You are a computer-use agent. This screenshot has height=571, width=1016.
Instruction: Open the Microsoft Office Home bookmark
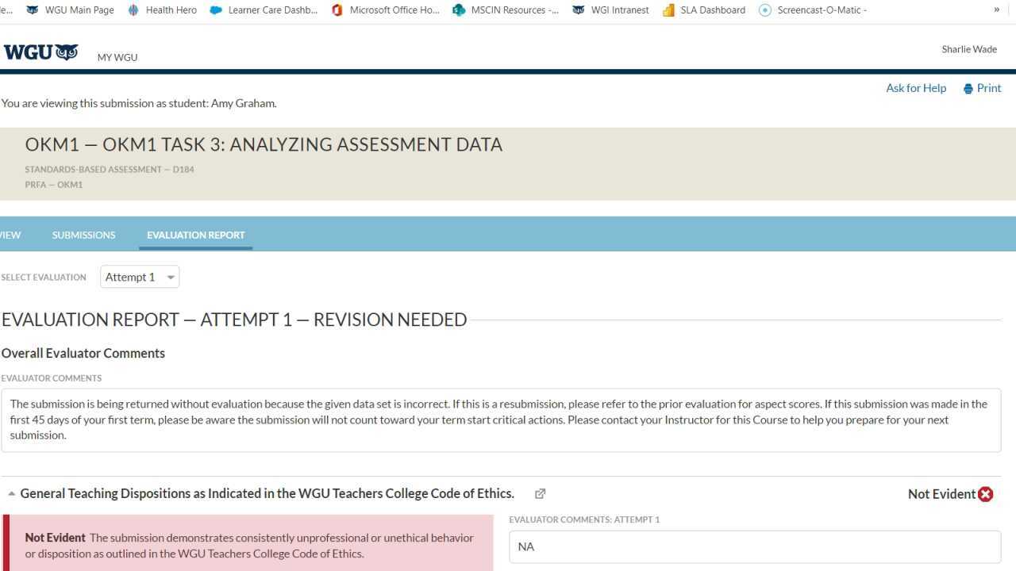coord(386,10)
